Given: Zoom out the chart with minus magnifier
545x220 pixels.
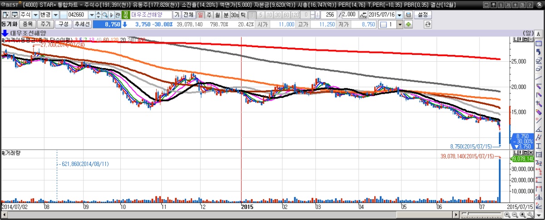Looking at the screenshot, I should pos(515,215).
